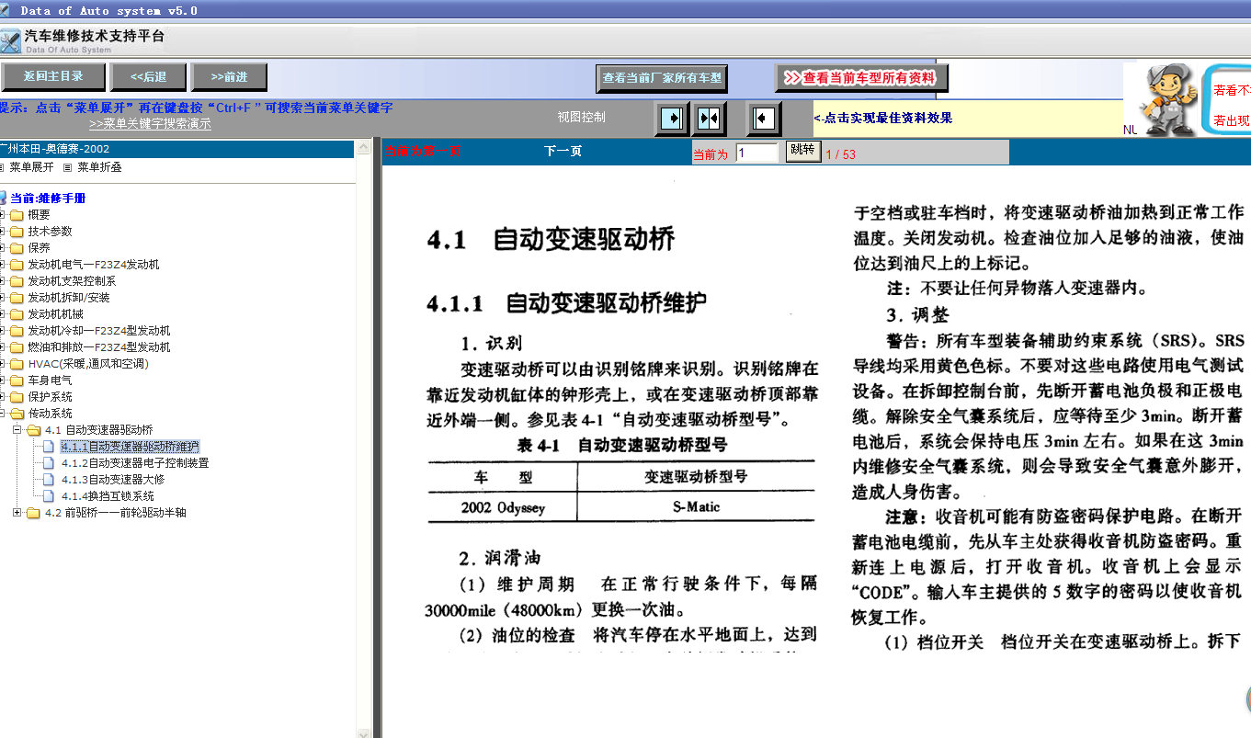
Task: Click the S-Matic table cell
Action: 696,506
